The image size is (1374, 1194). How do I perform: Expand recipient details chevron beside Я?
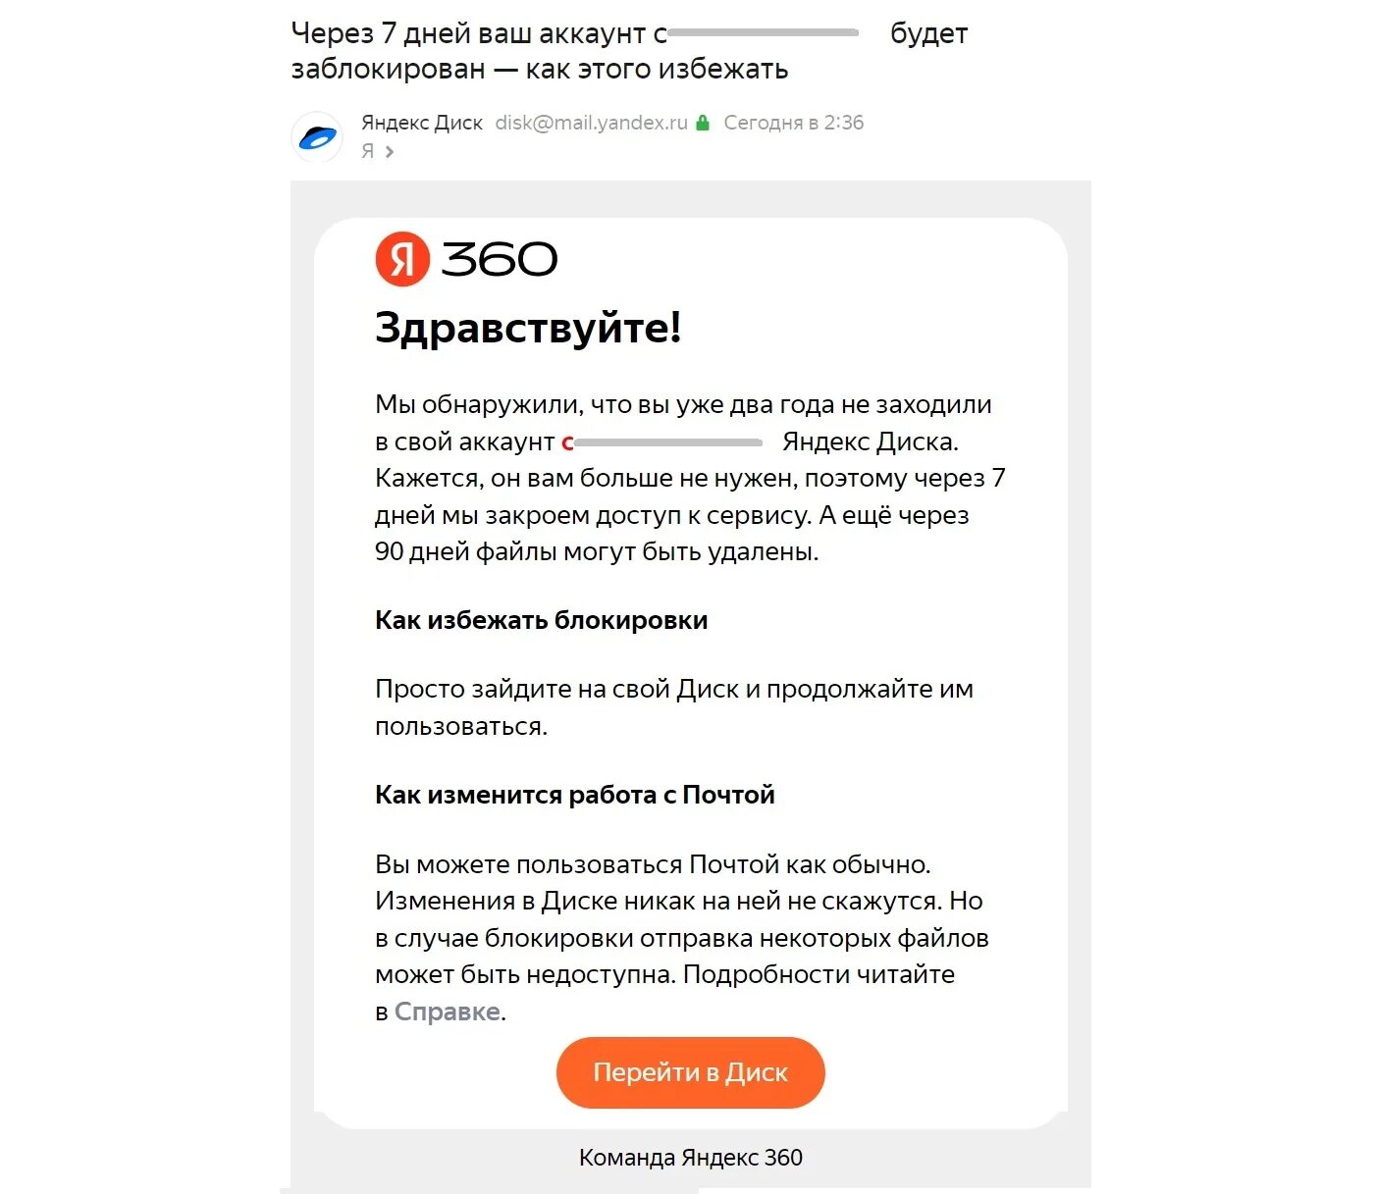[x=390, y=152]
